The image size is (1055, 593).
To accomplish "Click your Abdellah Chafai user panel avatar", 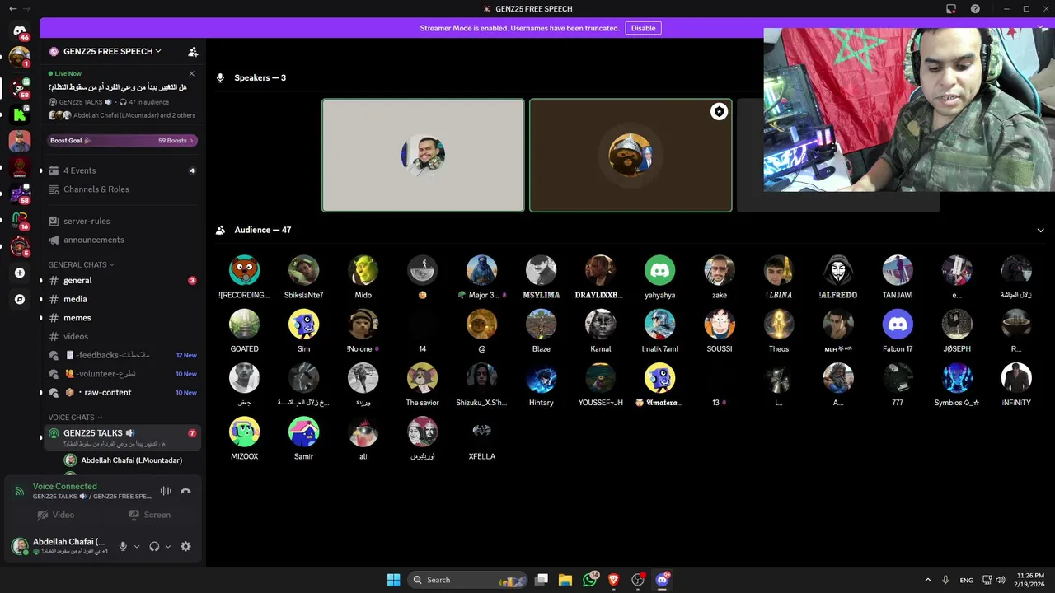I will coord(20,546).
